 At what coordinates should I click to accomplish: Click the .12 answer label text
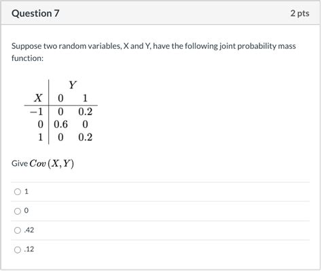[29, 249]
